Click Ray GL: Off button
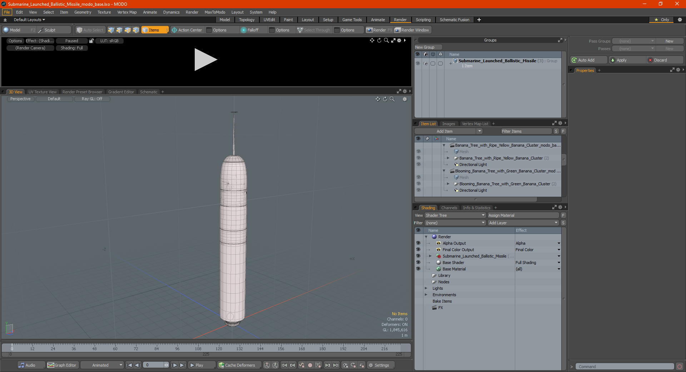 pyautogui.click(x=92, y=99)
